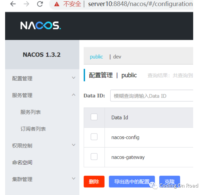Go back with the browser back arrow

tap(13, 4)
